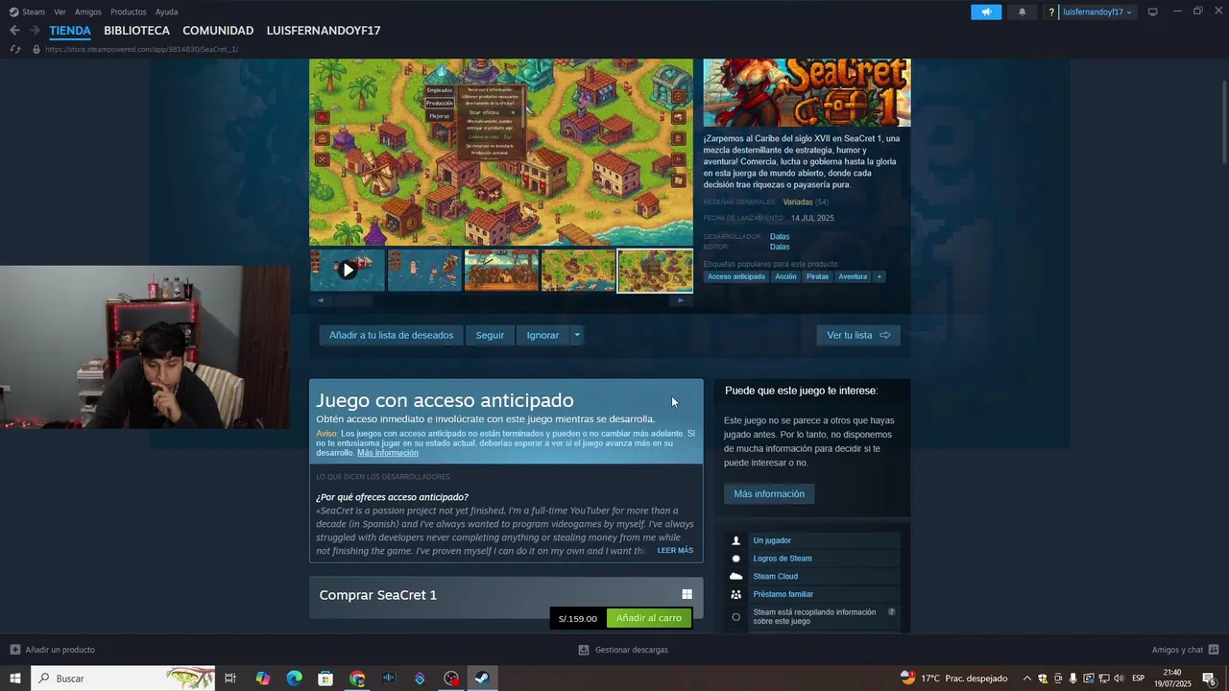Open the notifications bell
This screenshot has width=1229, height=691.
point(1022,12)
